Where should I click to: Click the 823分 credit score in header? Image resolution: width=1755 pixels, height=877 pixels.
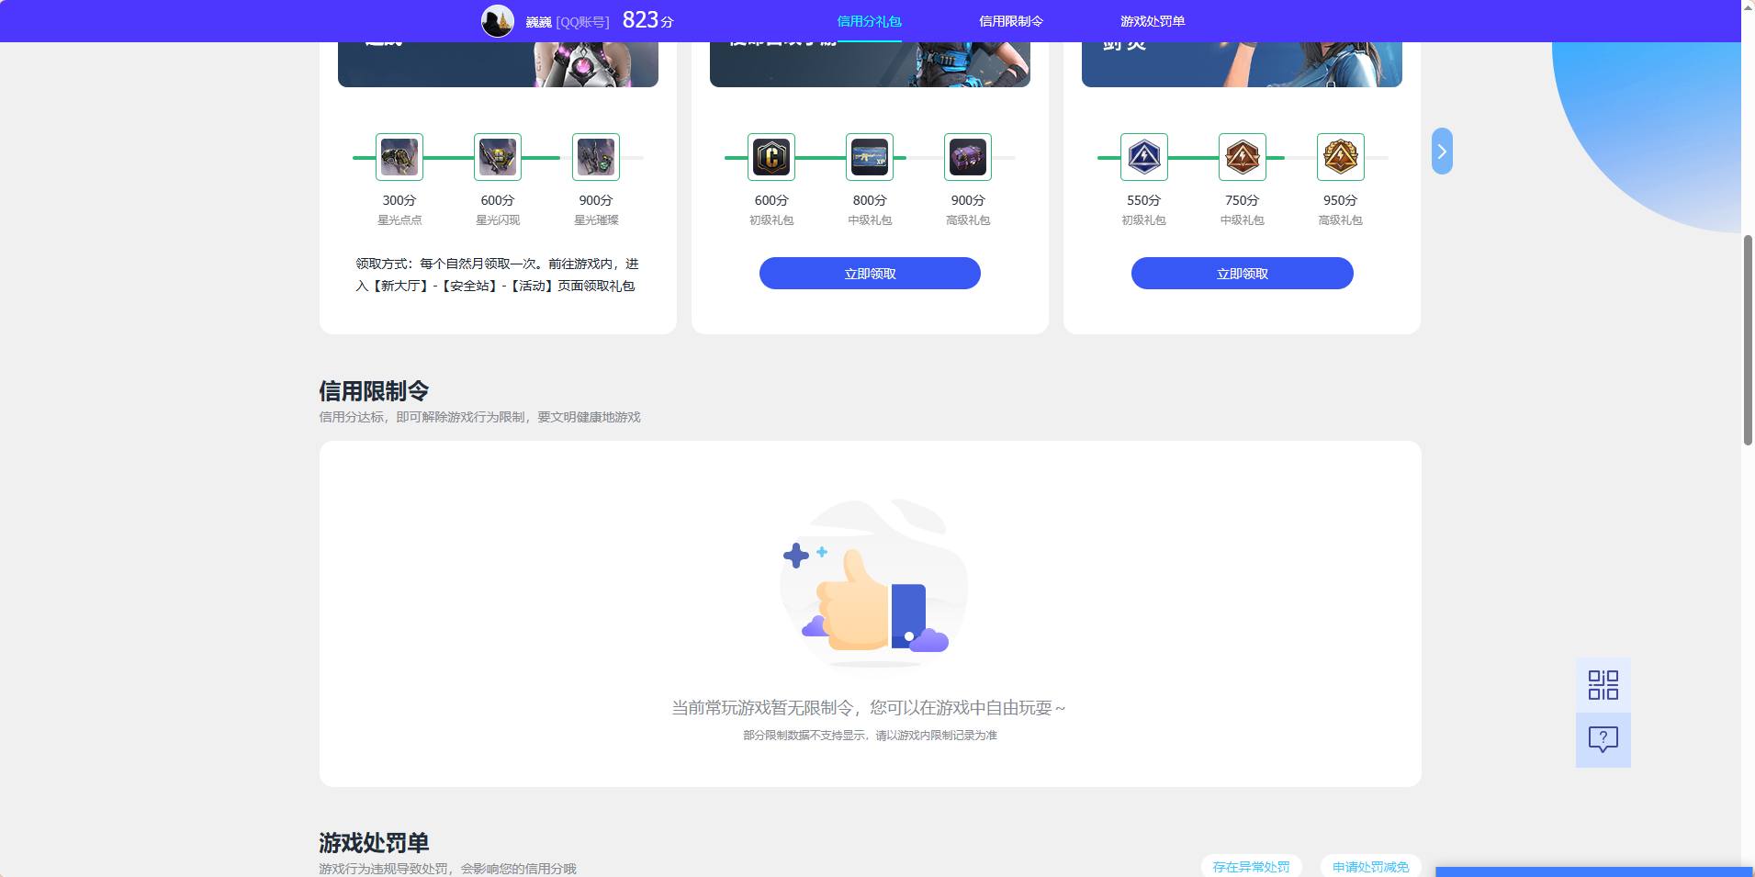pos(648,20)
